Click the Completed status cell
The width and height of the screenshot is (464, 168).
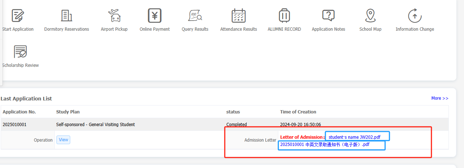tap(236, 125)
